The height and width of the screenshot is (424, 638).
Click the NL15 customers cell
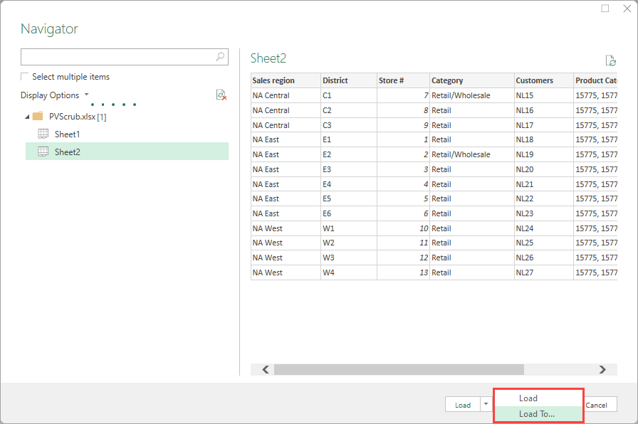[543, 95]
